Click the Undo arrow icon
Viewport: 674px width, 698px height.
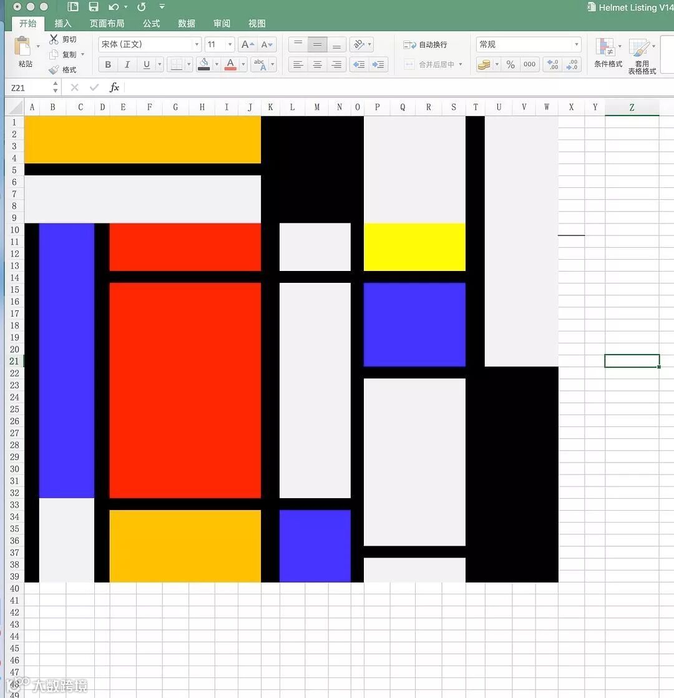(x=114, y=7)
